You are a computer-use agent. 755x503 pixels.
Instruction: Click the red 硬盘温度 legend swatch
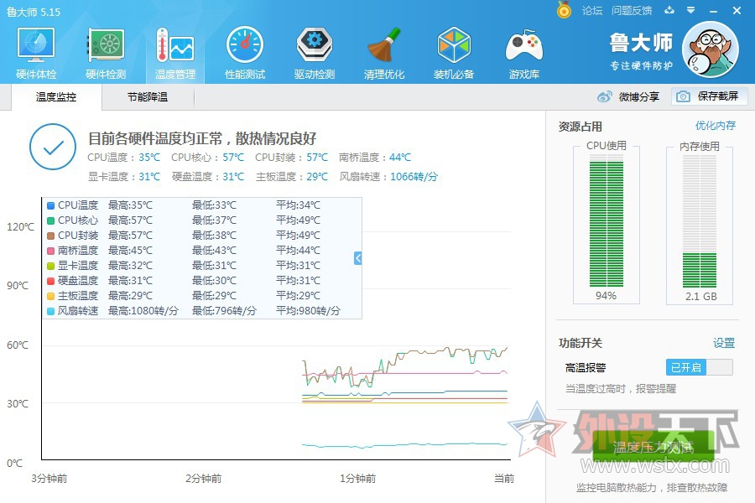pyautogui.click(x=50, y=281)
